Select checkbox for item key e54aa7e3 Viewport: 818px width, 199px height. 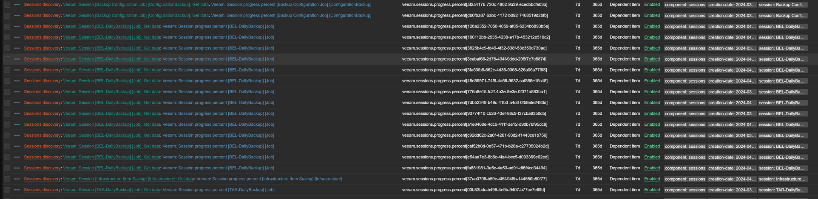7,157
